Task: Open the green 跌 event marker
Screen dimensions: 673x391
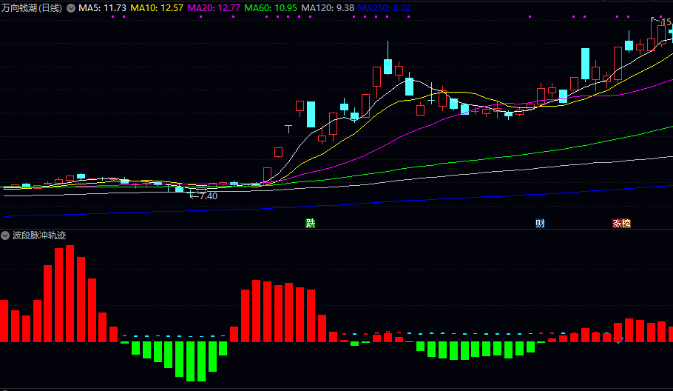Action: tap(311, 223)
